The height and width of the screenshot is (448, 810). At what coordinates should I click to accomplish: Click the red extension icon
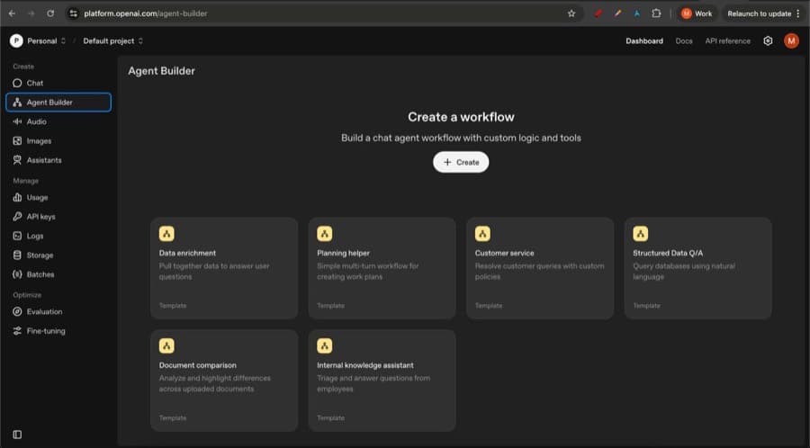[x=598, y=13]
